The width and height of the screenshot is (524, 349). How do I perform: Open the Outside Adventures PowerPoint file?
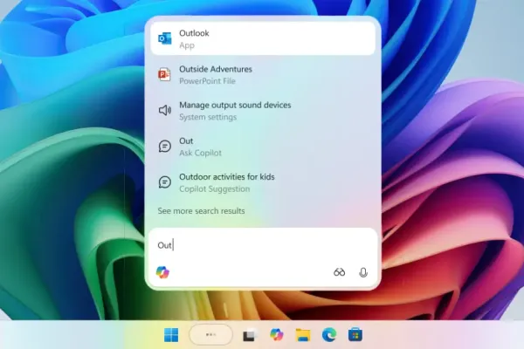coord(263,75)
